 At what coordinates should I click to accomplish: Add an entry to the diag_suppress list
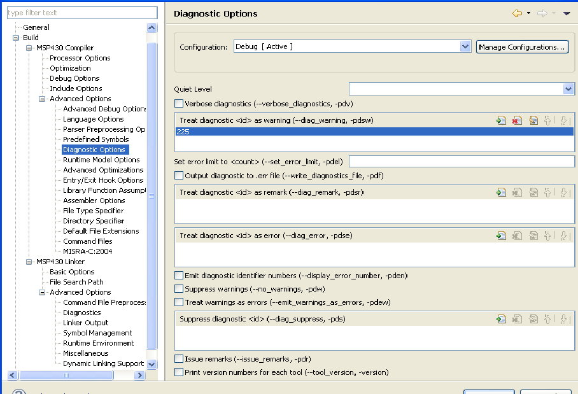[502, 319]
